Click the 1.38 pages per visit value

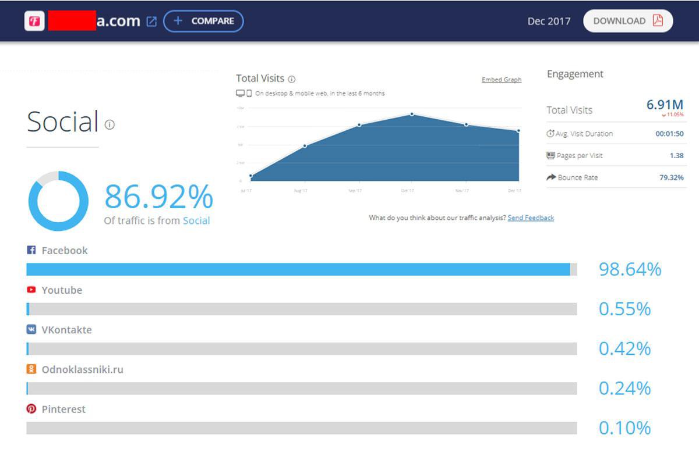coord(677,156)
